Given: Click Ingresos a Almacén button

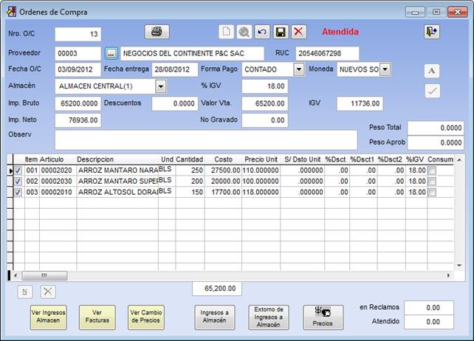Looking at the screenshot, I should tap(215, 317).
